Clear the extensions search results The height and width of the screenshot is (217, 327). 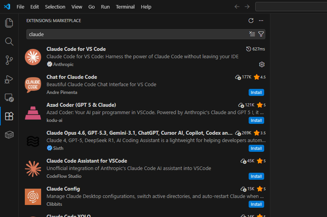[252, 34]
